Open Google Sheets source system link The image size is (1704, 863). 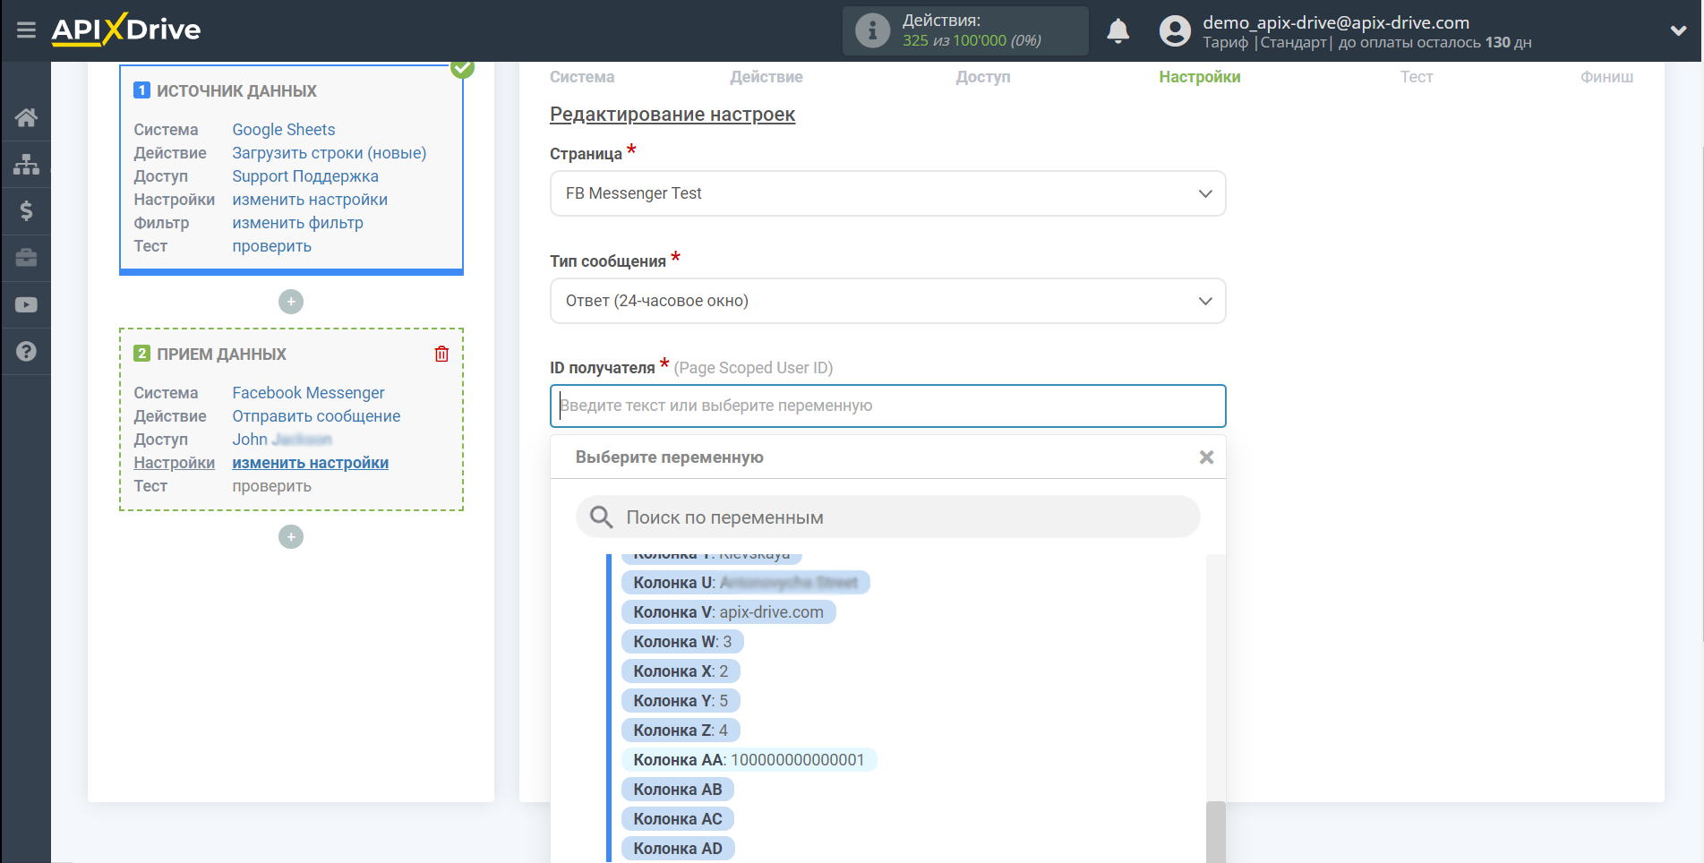284,130
